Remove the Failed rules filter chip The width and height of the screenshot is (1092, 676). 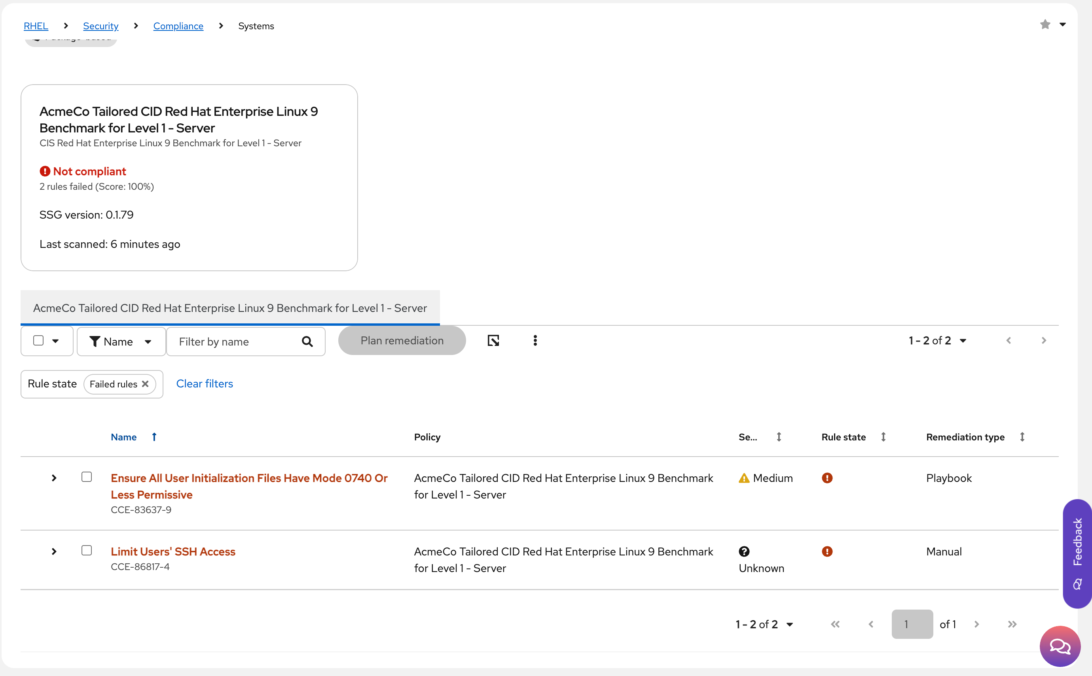coord(145,384)
